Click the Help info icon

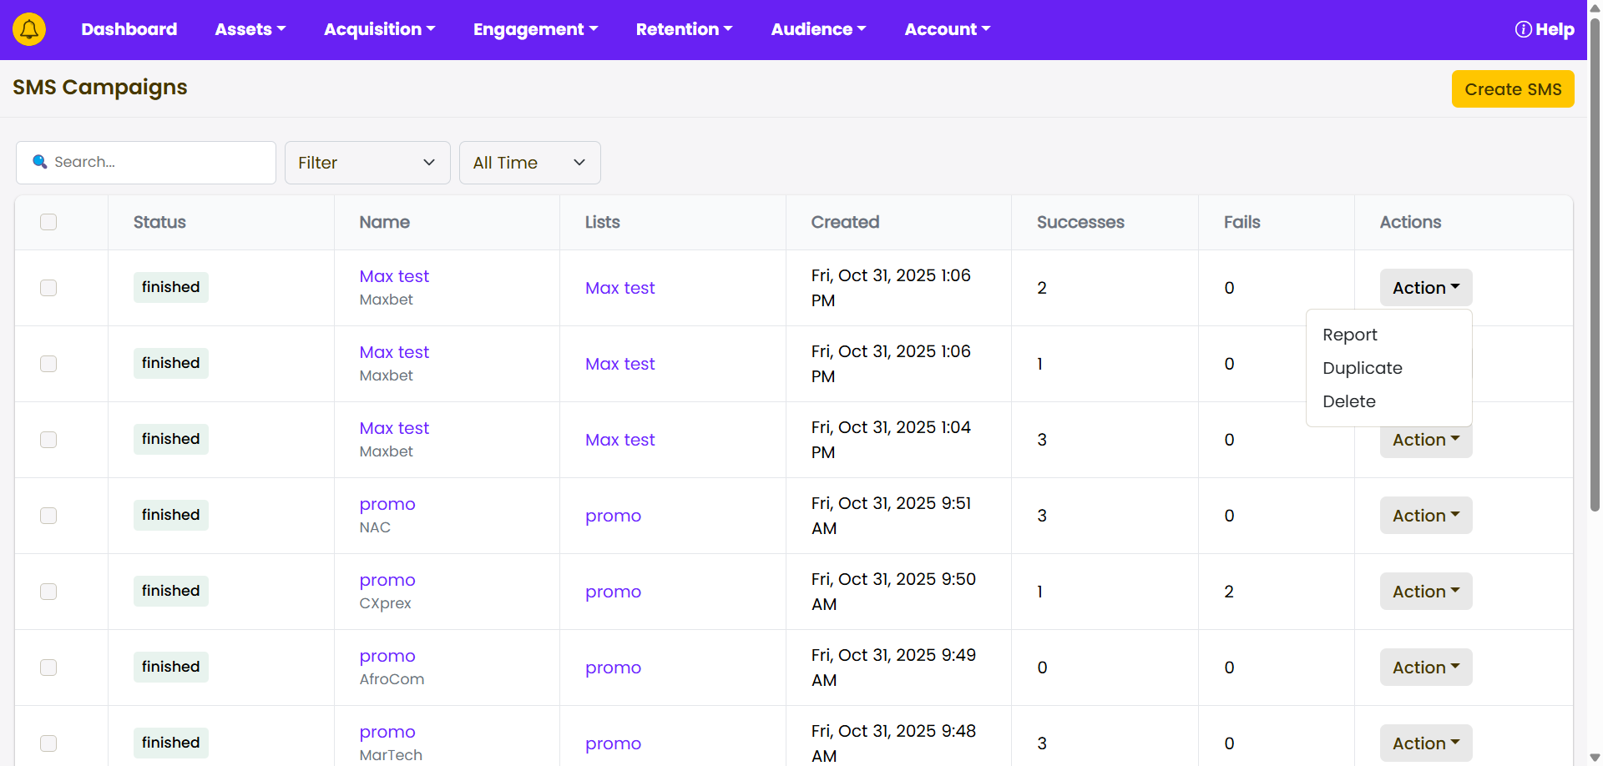tap(1523, 30)
